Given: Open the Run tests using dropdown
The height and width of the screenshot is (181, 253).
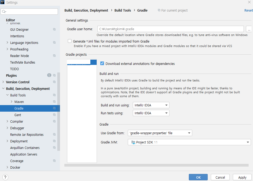Looking at the screenshot, I should point(151,113).
